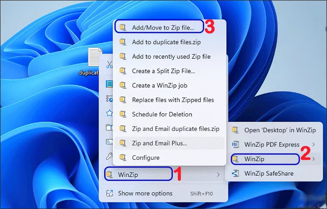Image resolution: width=327 pixels, height=209 pixels.
Task: Click the icon beside Schedule for Deletion
Action: pyautogui.click(x=123, y=114)
